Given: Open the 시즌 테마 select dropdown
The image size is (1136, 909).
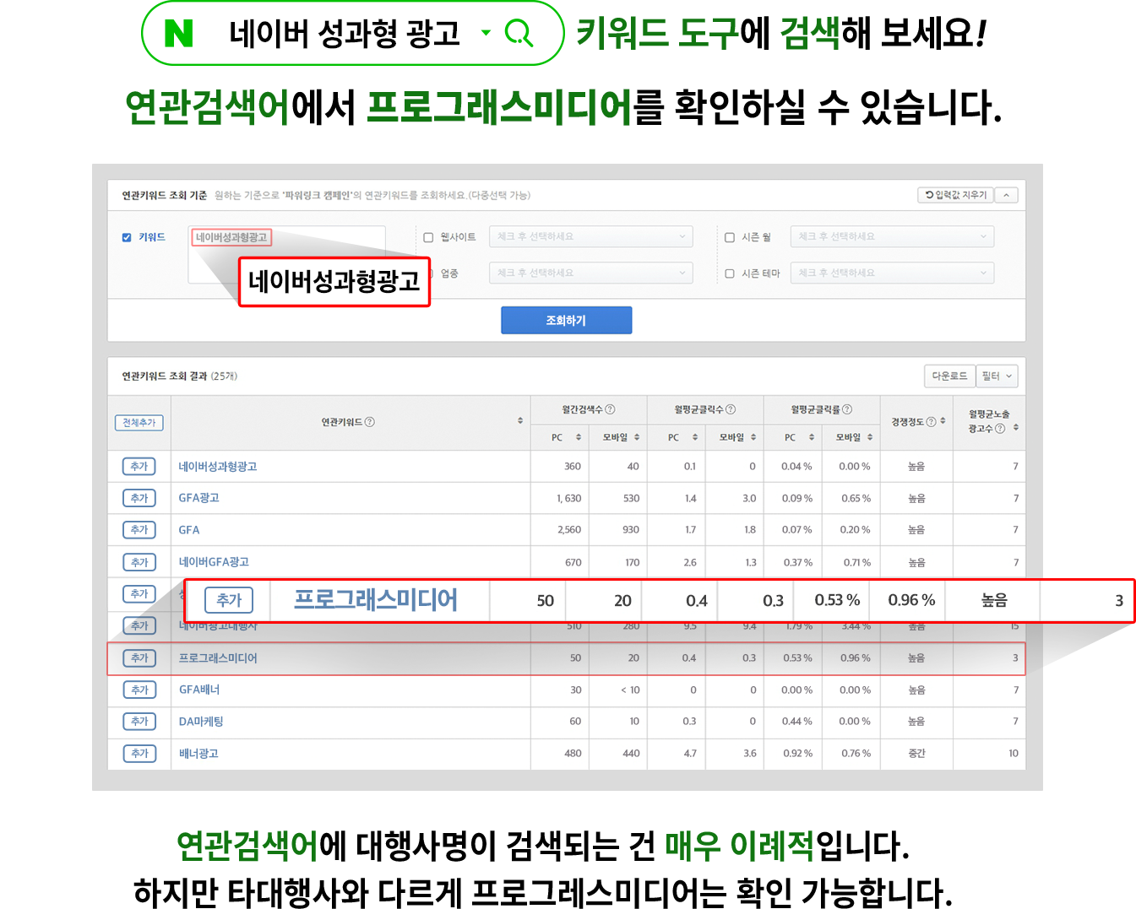Looking at the screenshot, I should pos(892,273).
